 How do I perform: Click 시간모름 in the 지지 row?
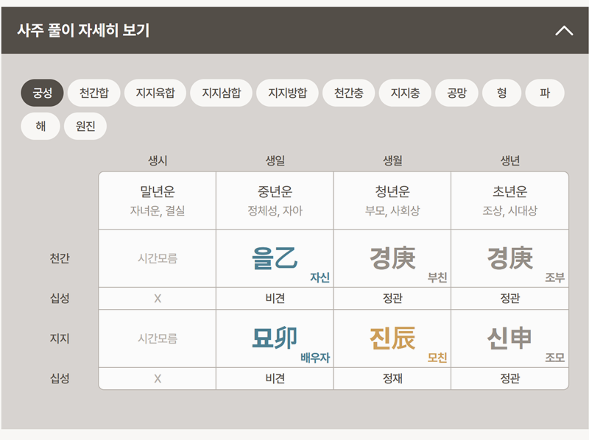[158, 338]
